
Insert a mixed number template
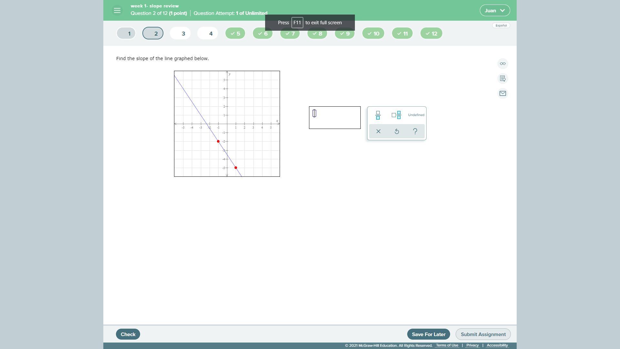pyautogui.click(x=396, y=115)
